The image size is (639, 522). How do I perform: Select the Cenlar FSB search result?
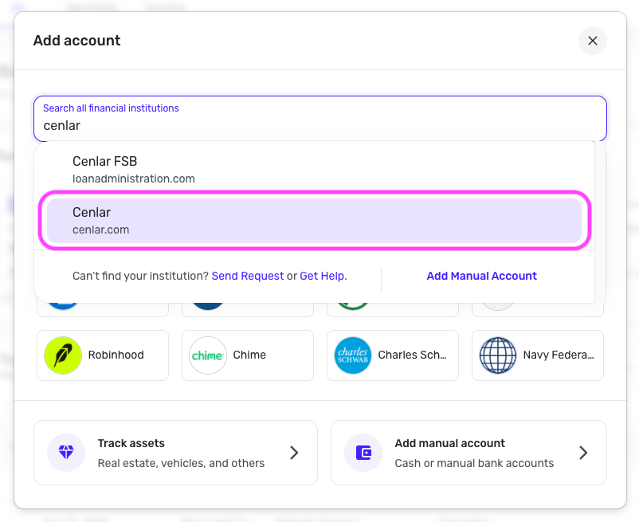click(x=314, y=170)
